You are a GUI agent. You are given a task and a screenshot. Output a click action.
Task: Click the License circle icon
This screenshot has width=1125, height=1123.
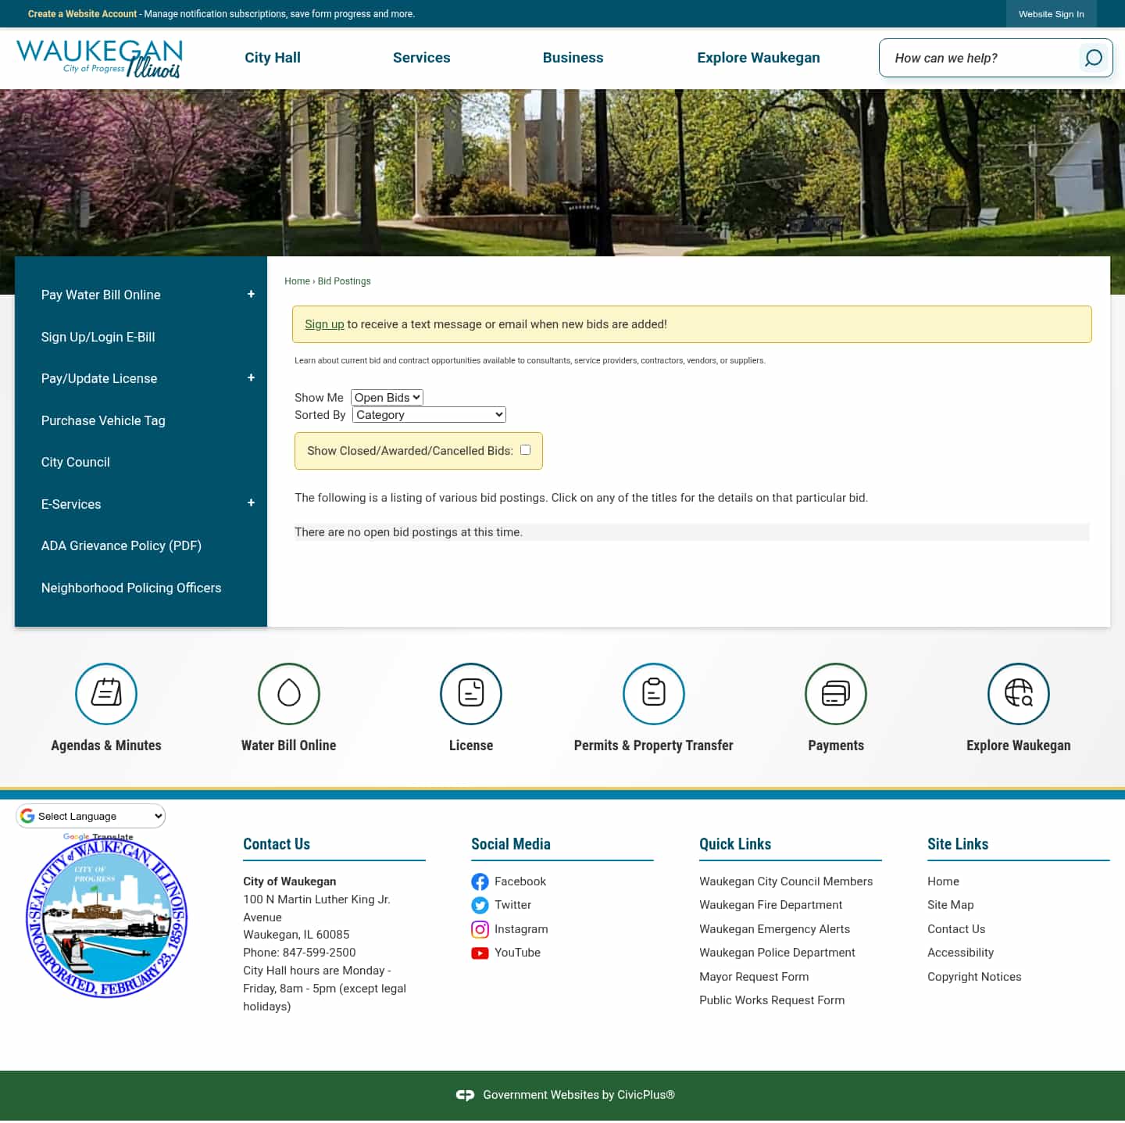(x=471, y=693)
